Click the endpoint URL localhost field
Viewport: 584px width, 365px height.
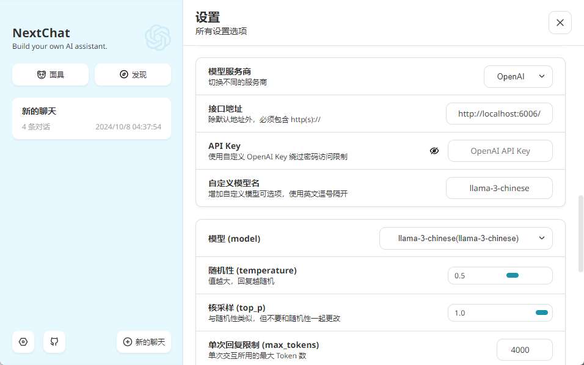click(499, 114)
